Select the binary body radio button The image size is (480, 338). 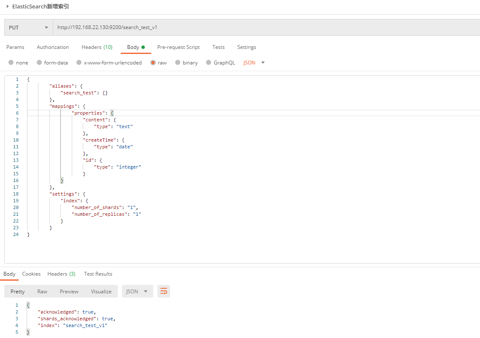tap(178, 62)
